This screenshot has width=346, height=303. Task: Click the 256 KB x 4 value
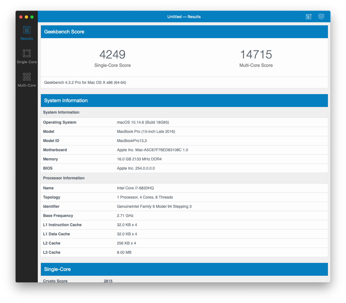click(126, 243)
